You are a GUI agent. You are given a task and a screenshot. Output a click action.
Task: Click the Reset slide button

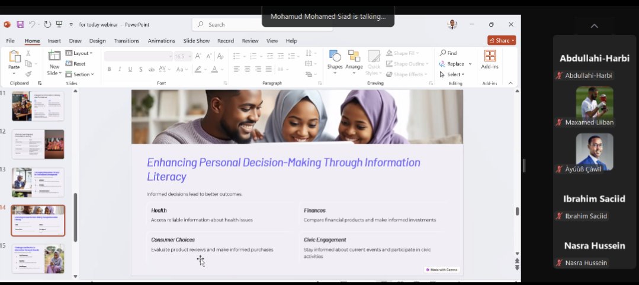pyautogui.click(x=76, y=63)
